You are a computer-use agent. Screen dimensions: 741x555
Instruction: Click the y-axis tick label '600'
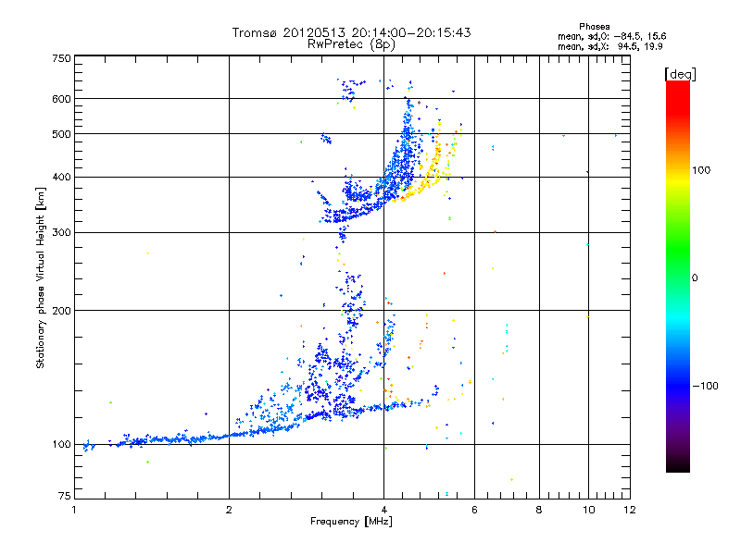pos(61,99)
